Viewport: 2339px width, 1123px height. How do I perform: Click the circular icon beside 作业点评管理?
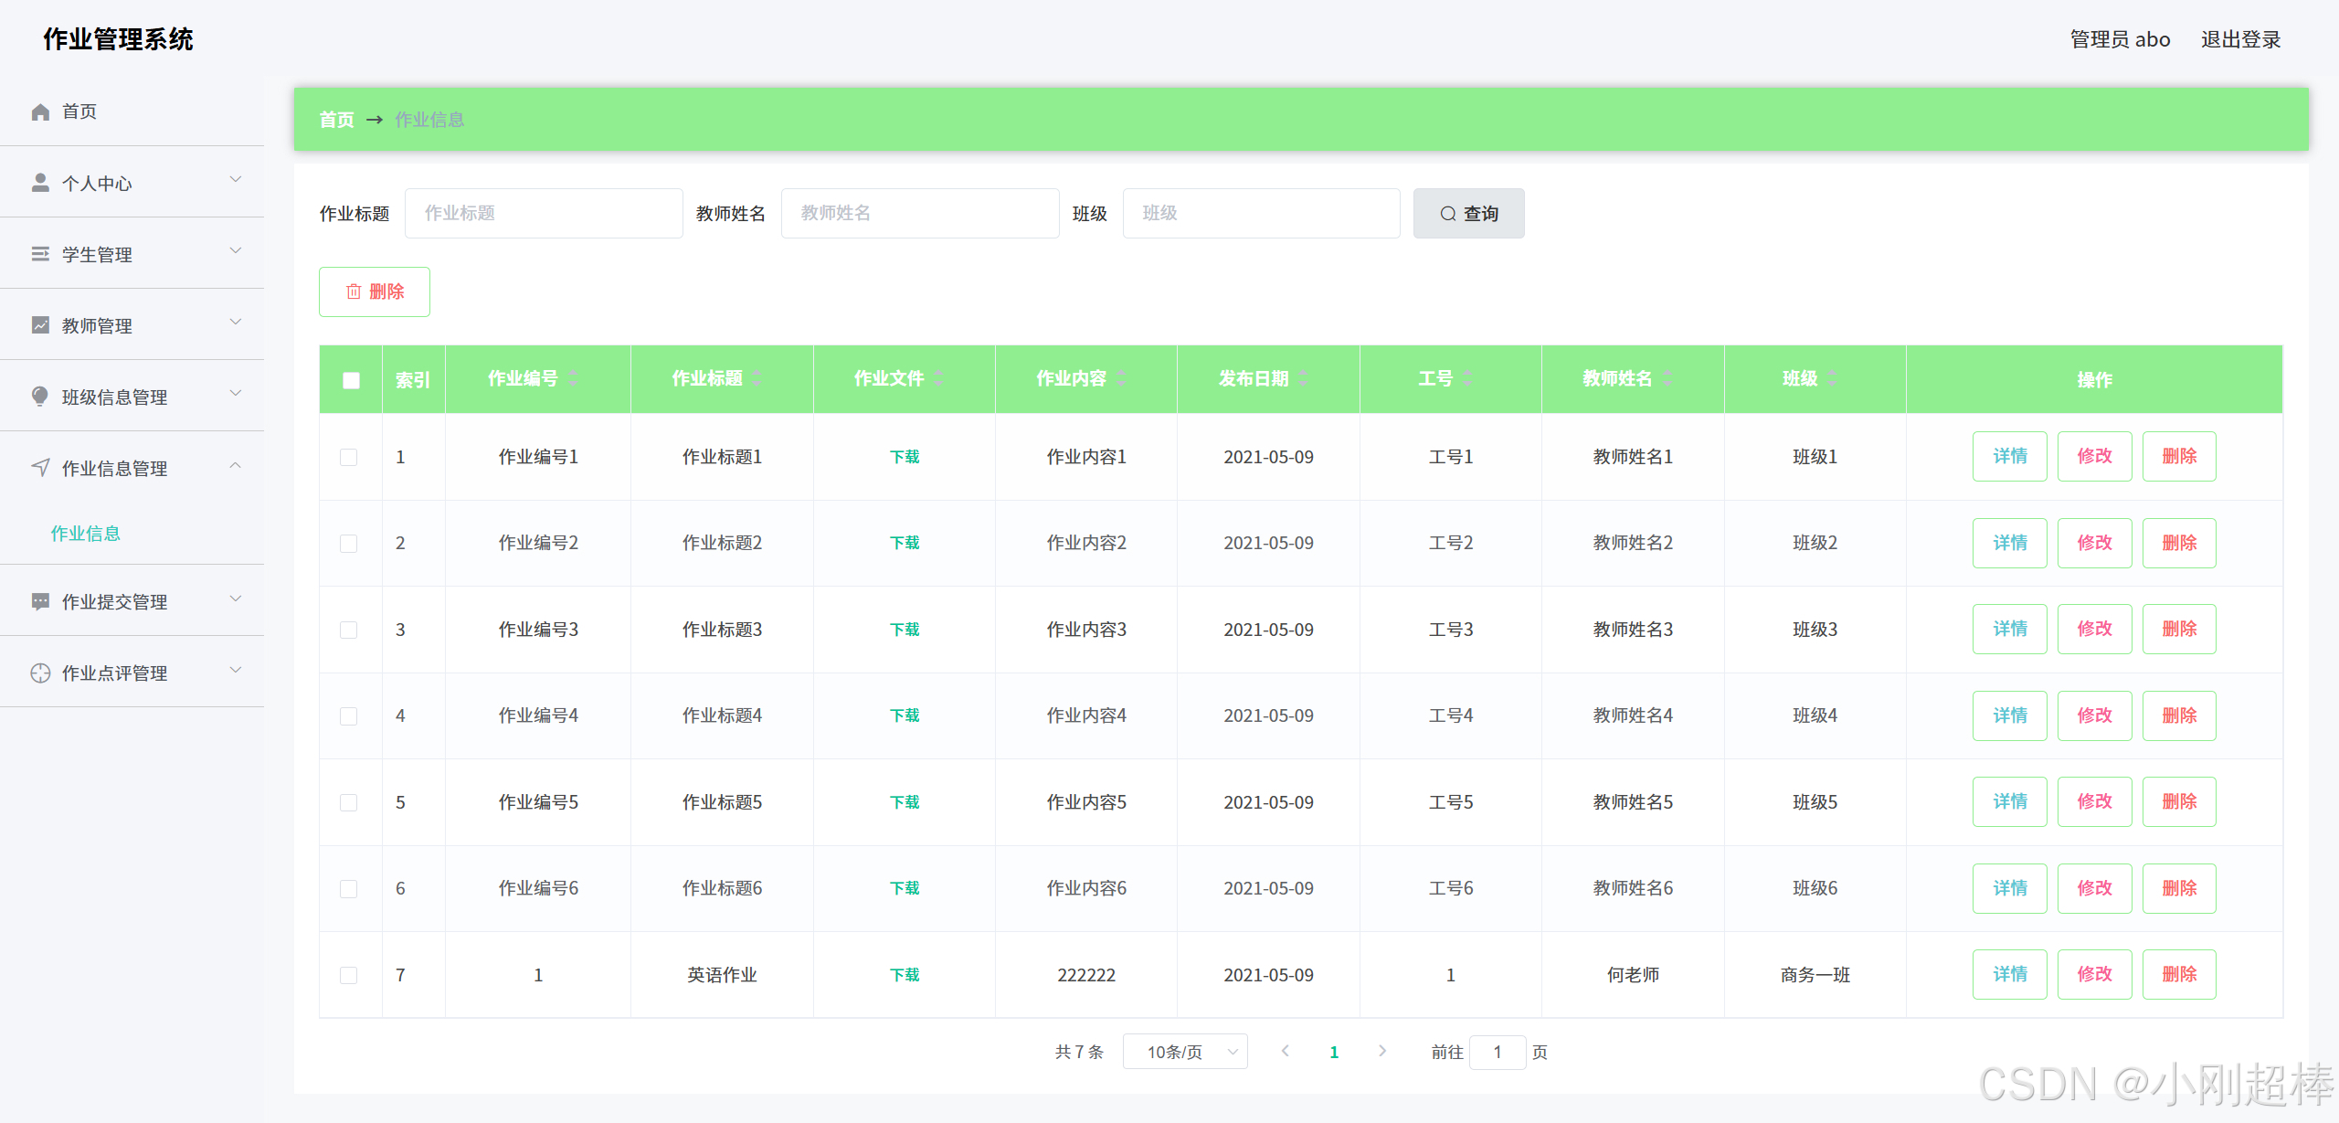tap(40, 673)
